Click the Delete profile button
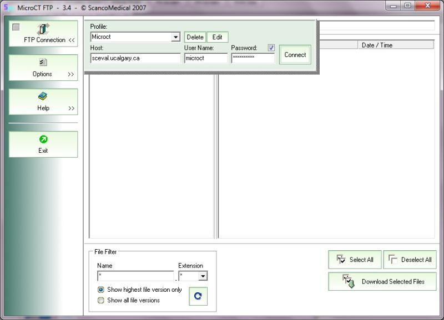This screenshot has width=444, height=320. coord(195,37)
